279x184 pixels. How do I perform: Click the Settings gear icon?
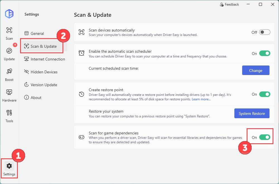(x=9, y=166)
